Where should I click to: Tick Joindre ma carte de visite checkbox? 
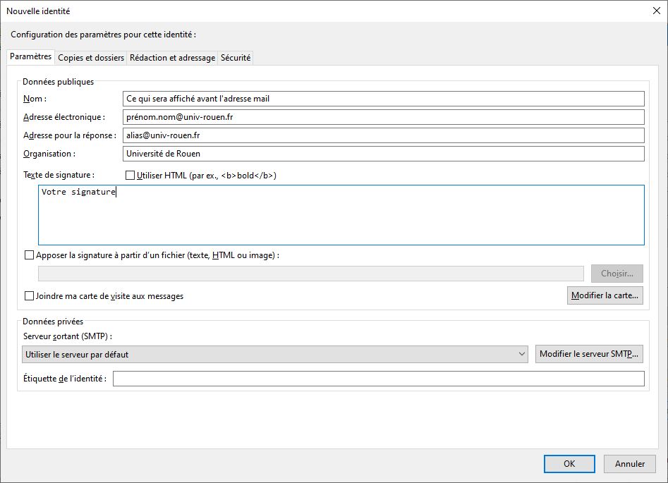[x=29, y=296]
